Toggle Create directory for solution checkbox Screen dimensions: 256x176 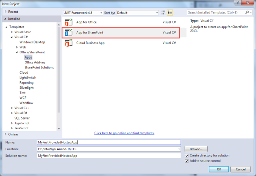click(187, 156)
